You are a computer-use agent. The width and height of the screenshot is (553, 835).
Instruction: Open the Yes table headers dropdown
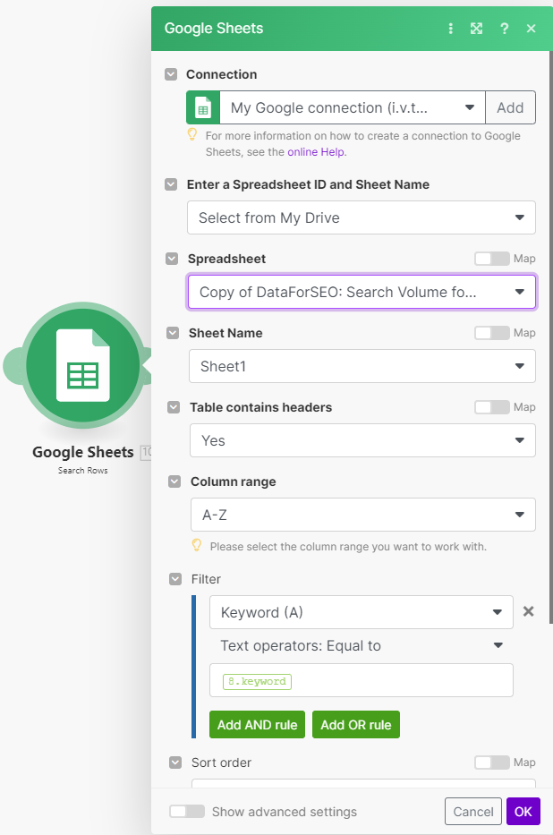[362, 440]
